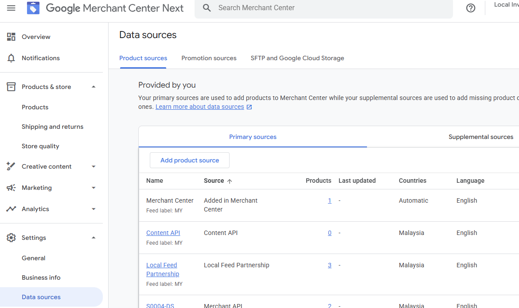Open the help question mark icon
Image resolution: width=519 pixels, height=308 pixels.
coord(471,8)
